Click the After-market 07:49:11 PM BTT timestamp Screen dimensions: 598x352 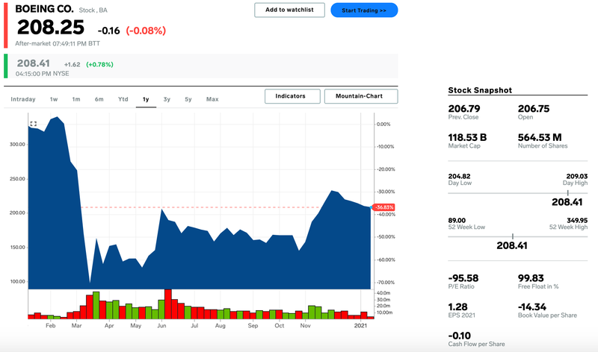coord(58,44)
